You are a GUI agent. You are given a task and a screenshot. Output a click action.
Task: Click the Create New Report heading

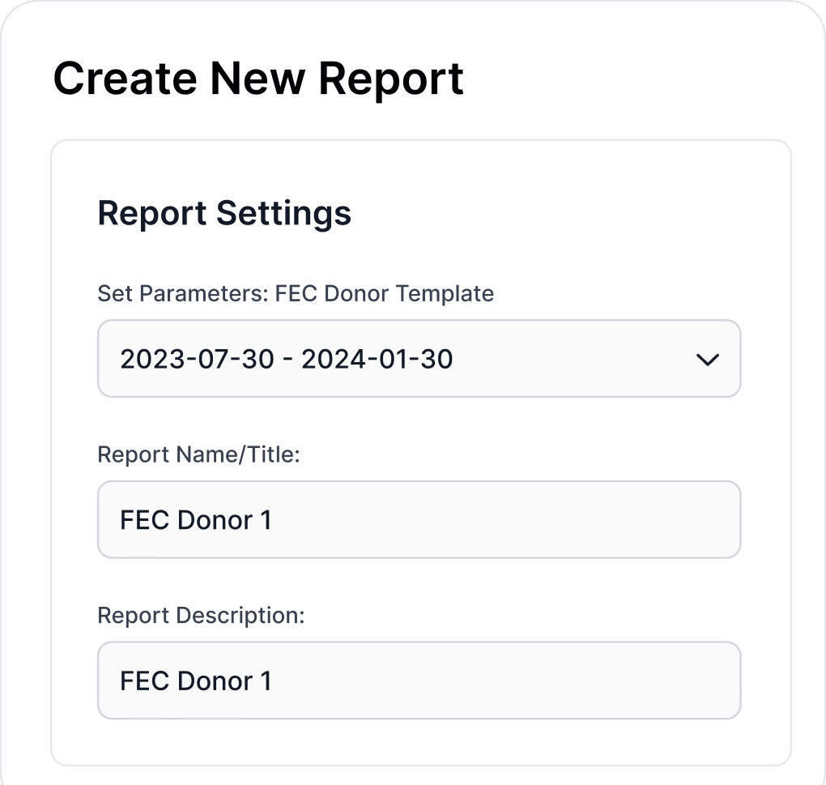click(x=258, y=78)
